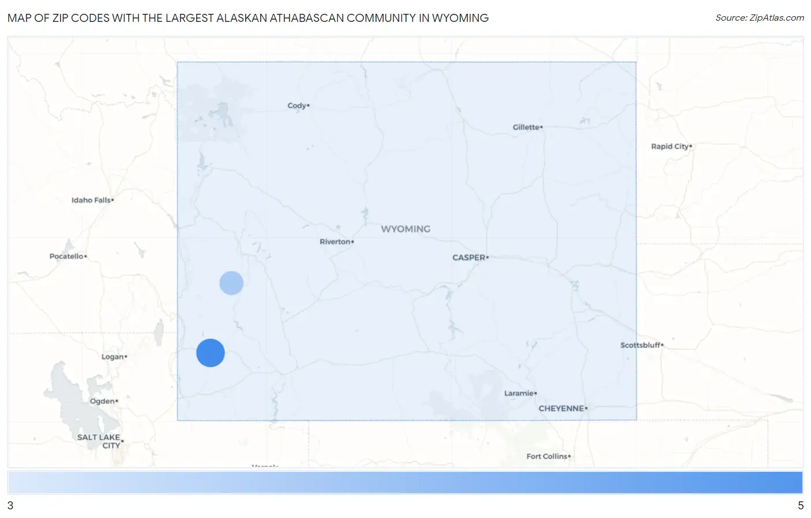The width and height of the screenshot is (811, 518).
Task: Click the Gillette city label
Action: [526, 127]
